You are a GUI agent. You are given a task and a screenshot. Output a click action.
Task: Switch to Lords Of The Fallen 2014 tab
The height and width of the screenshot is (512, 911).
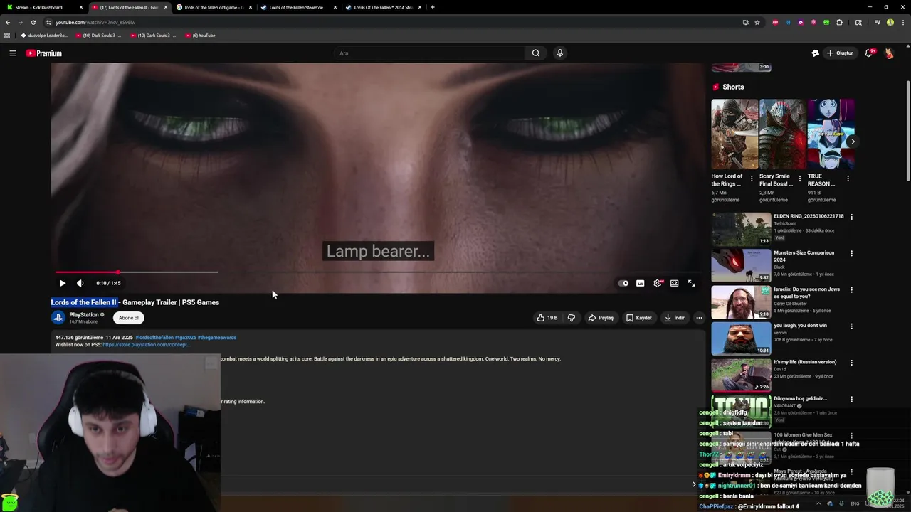(383, 7)
